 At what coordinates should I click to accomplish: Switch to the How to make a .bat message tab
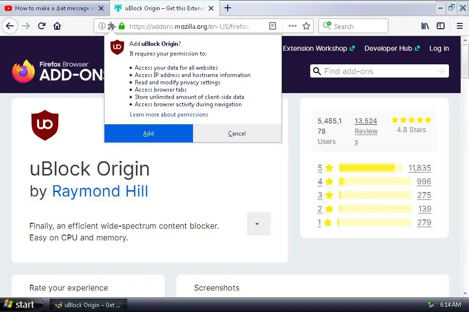pos(55,8)
